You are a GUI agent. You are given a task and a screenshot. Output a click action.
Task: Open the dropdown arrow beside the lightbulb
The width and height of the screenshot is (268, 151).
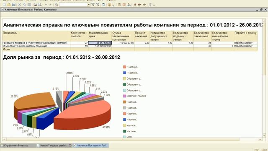154,6
